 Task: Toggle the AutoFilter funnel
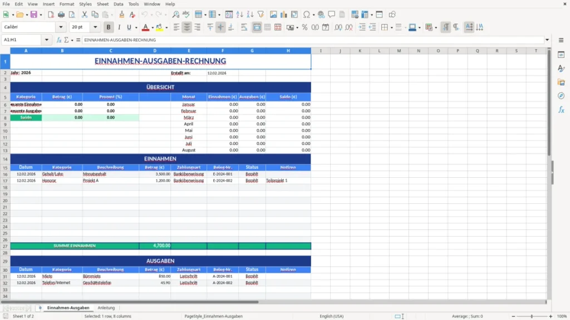pyautogui.click(x=261, y=14)
